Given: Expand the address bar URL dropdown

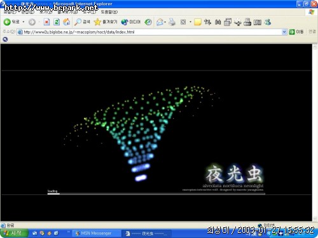Looking at the screenshot, I should [284, 32].
